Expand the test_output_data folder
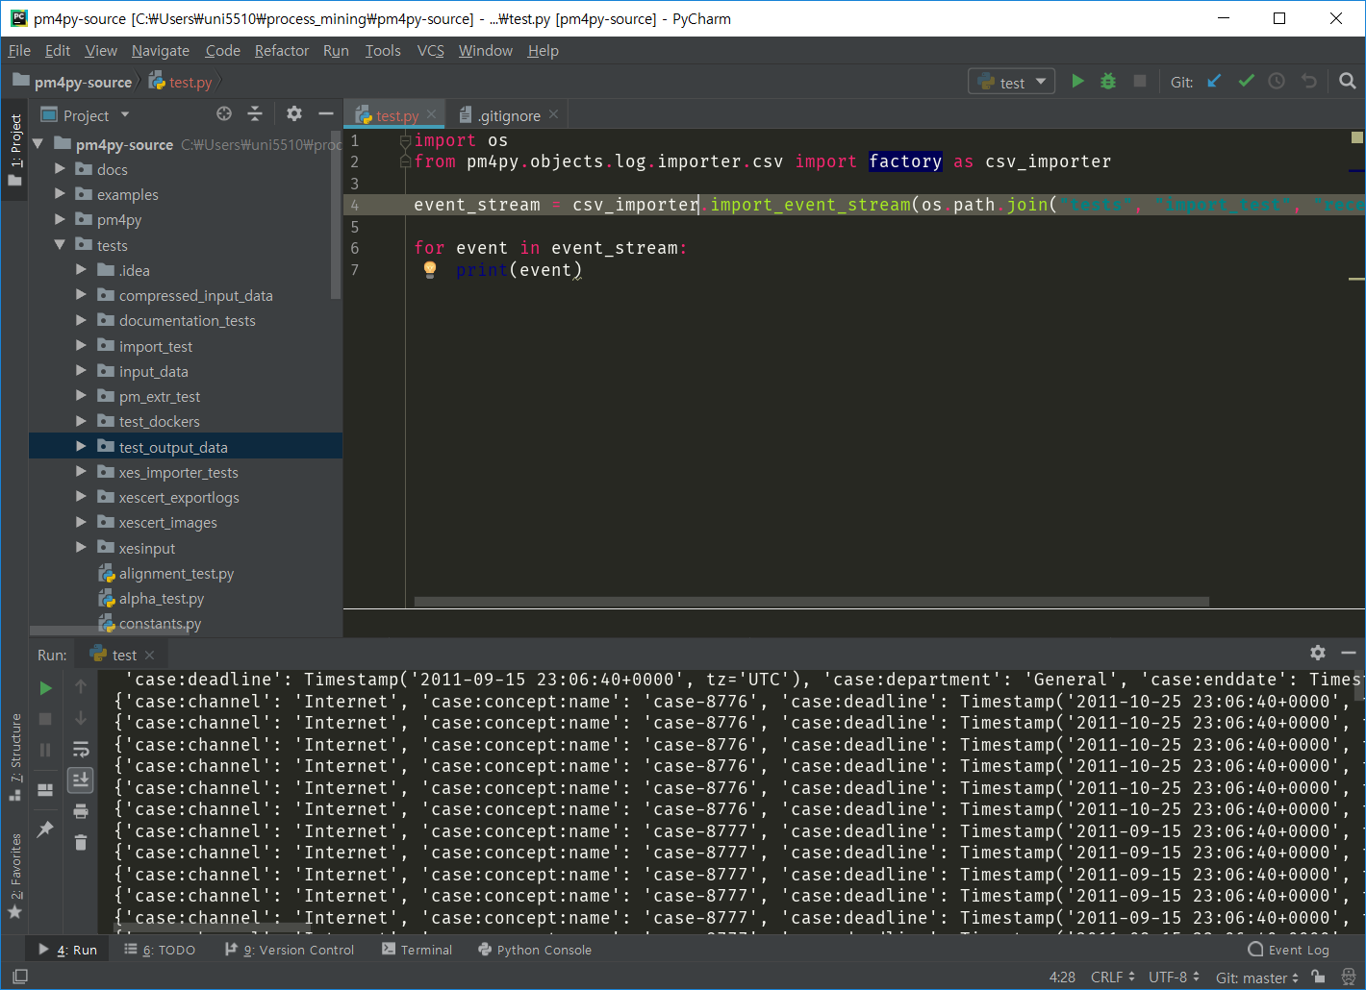The width and height of the screenshot is (1366, 990). click(81, 447)
